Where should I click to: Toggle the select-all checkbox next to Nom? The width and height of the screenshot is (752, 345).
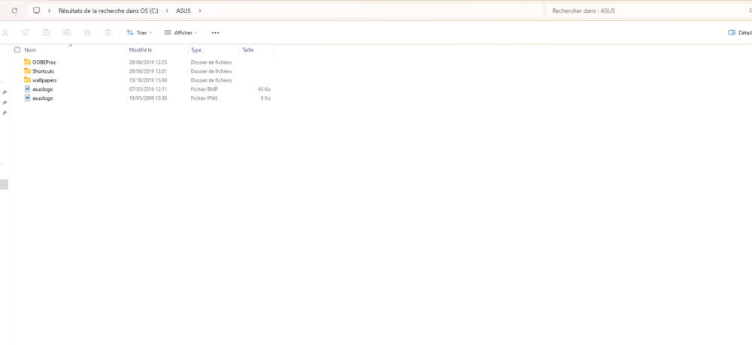coord(17,49)
